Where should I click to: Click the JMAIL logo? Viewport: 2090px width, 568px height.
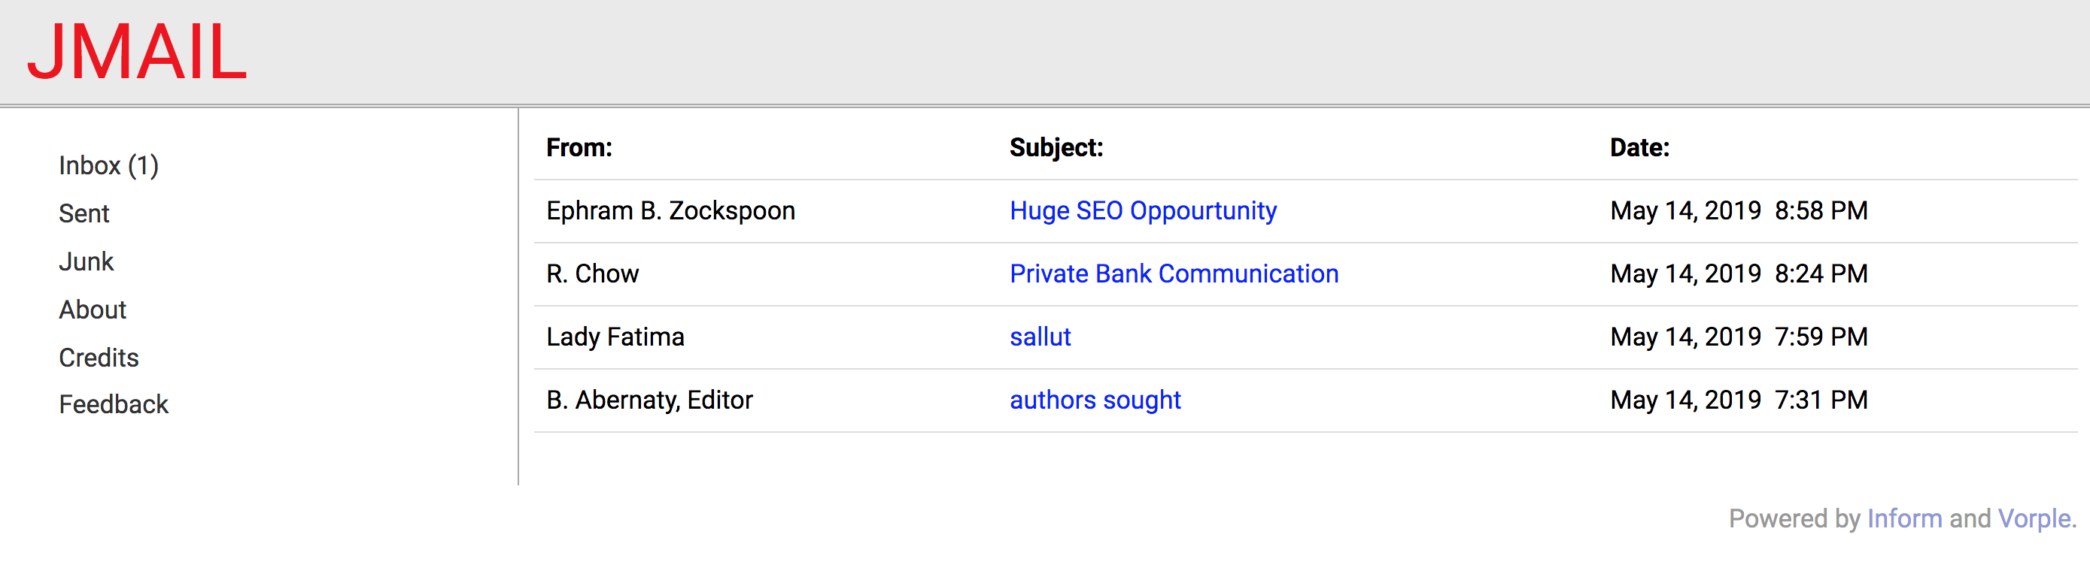[136, 52]
